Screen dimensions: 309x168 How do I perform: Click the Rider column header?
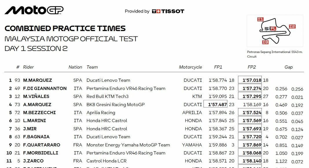click(28, 67)
